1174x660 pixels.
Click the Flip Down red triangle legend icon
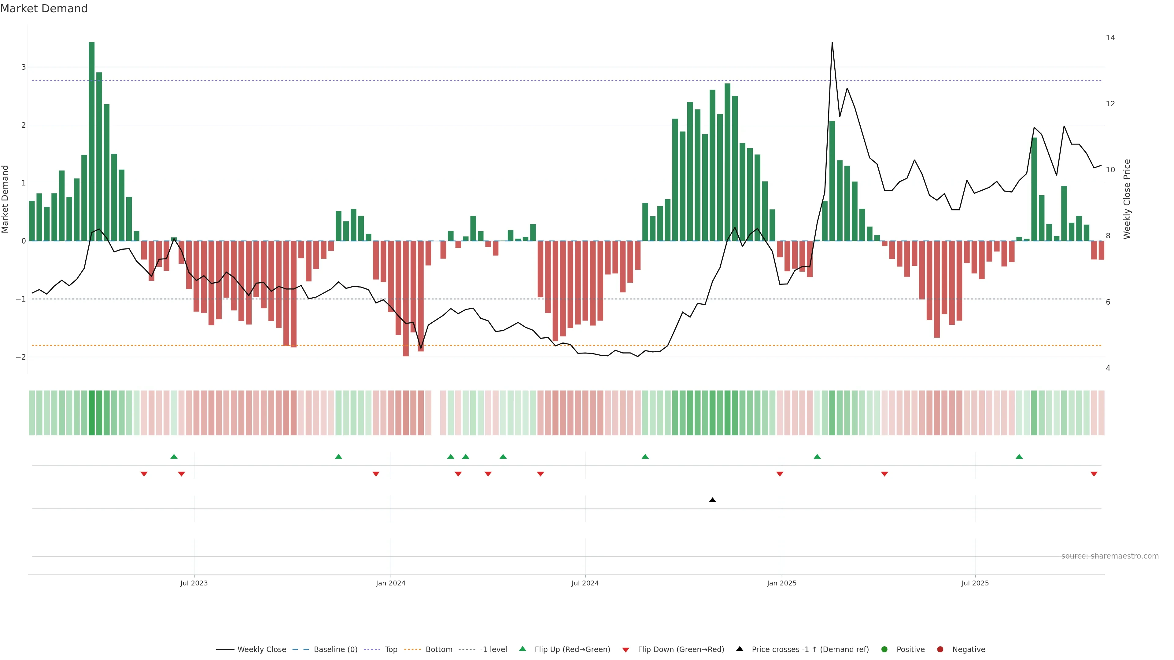coord(626,650)
